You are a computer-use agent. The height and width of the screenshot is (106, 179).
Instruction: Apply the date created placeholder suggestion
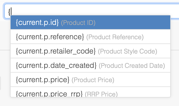90,65
